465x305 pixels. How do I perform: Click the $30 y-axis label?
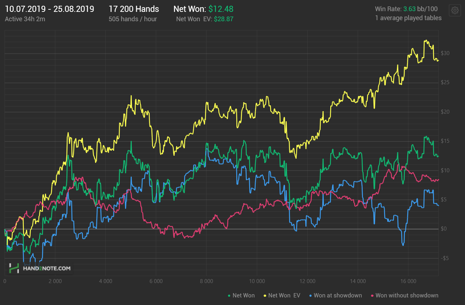445,53
